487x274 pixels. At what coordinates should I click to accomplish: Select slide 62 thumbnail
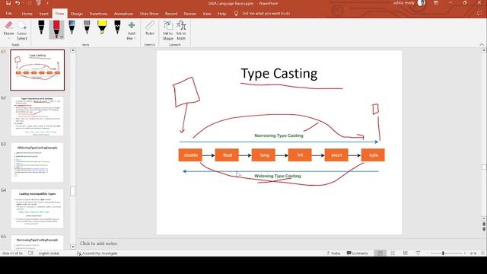(37, 116)
